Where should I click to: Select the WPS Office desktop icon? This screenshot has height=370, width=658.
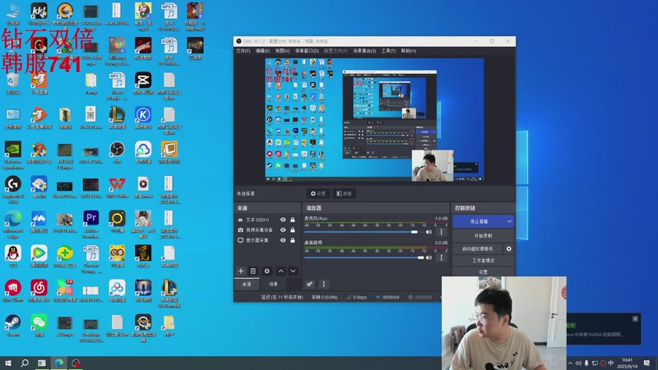(x=117, y=187)
